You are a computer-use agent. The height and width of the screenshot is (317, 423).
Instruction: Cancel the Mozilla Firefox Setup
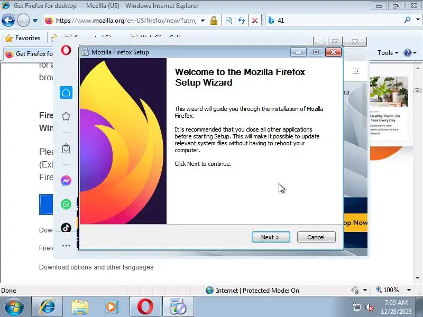coord(316,237)
